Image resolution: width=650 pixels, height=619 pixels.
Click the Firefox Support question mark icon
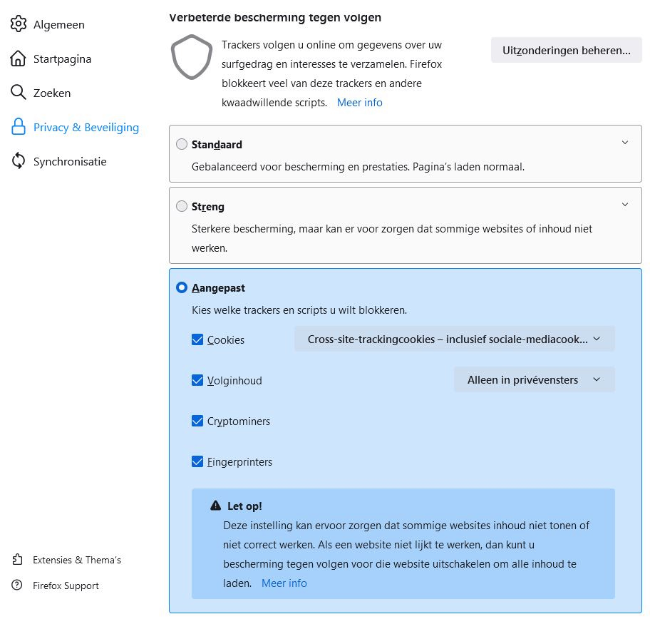point(18,585)
